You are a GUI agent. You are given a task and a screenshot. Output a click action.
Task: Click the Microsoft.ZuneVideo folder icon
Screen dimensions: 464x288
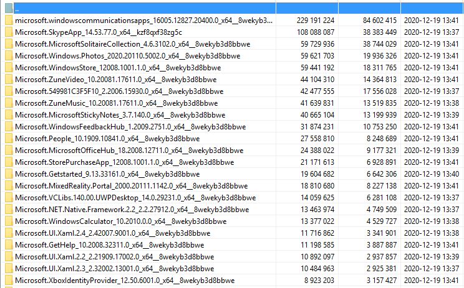click(9, 79)
